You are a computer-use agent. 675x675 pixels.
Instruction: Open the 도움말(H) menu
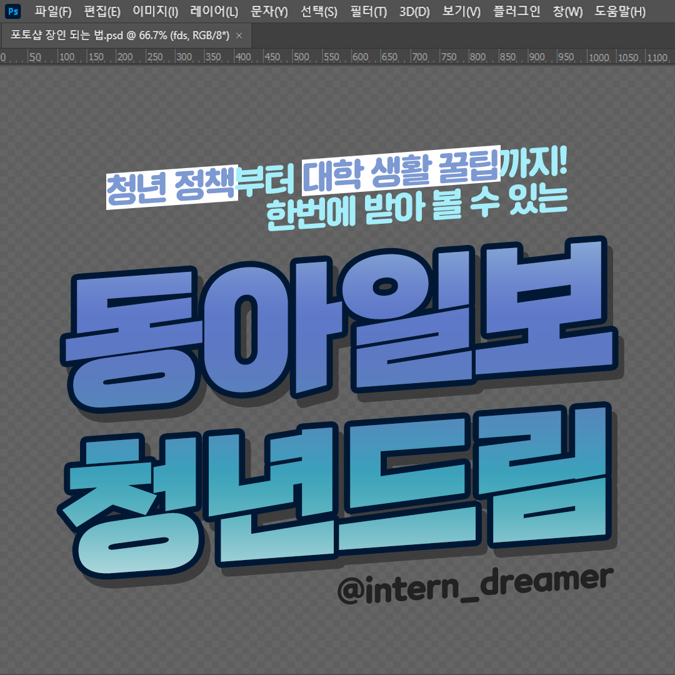(x=620, y=12)
